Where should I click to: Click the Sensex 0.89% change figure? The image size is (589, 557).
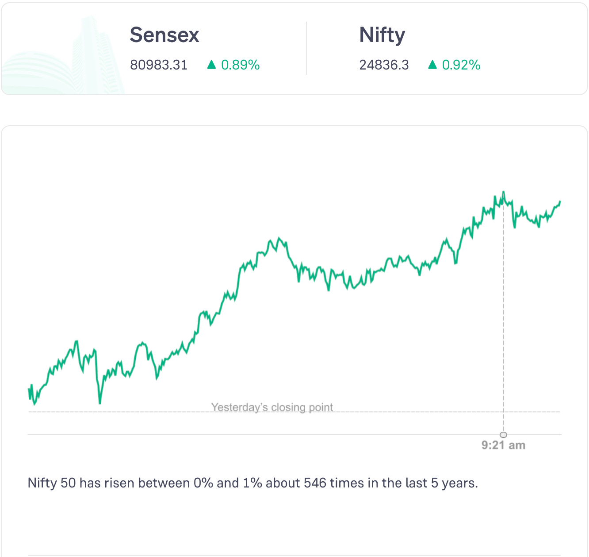point(240,65)
